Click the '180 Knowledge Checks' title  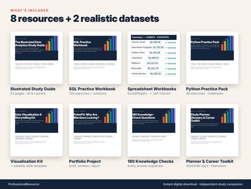(x=150, y=161)
